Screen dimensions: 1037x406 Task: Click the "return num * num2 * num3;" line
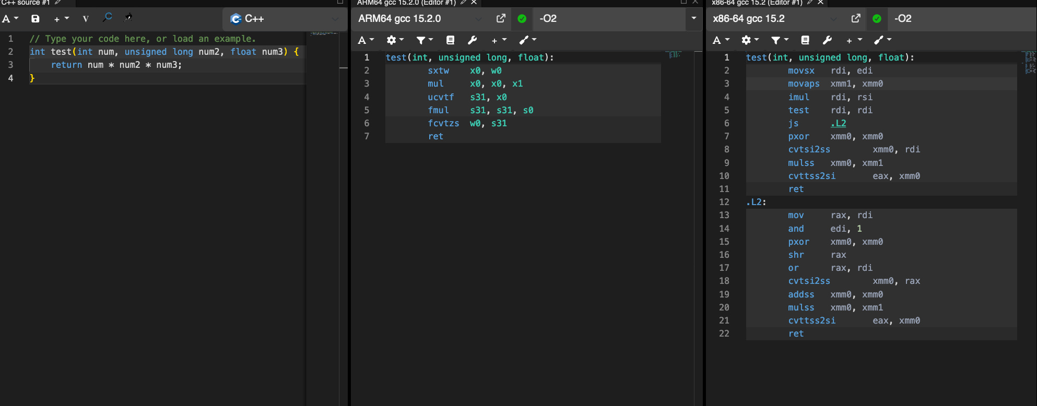click(116, 65)
